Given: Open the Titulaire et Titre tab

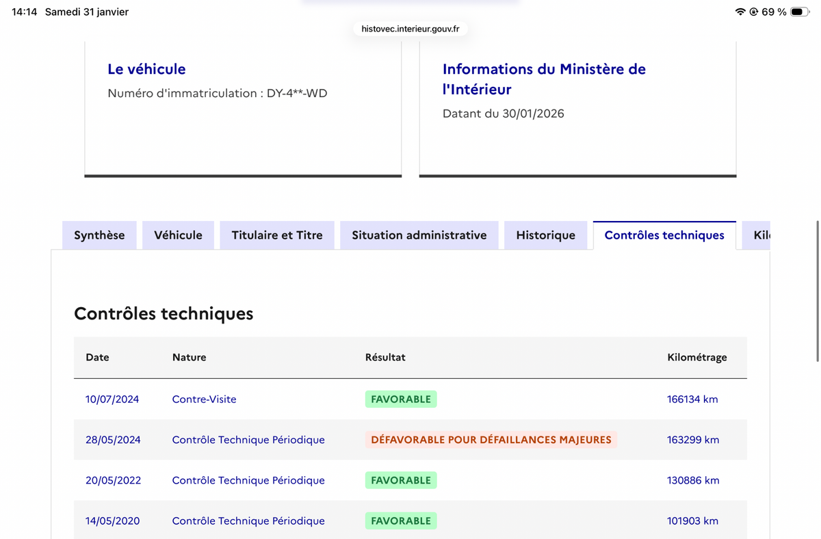Looking at the screenshot, I should (x=277, y=235).
